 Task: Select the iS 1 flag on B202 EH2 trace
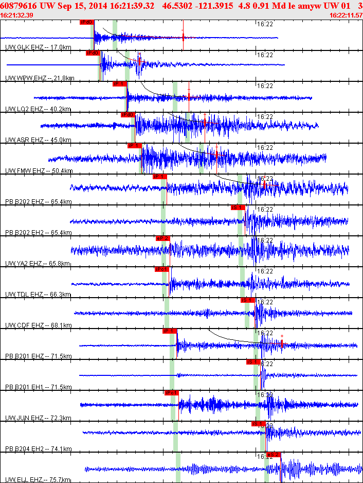tap(238, 208)
